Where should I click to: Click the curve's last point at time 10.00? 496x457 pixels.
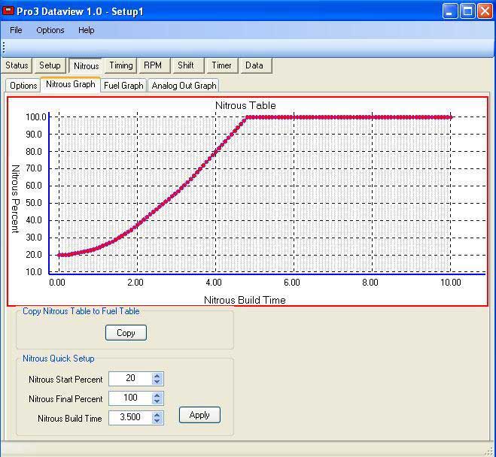450,117
